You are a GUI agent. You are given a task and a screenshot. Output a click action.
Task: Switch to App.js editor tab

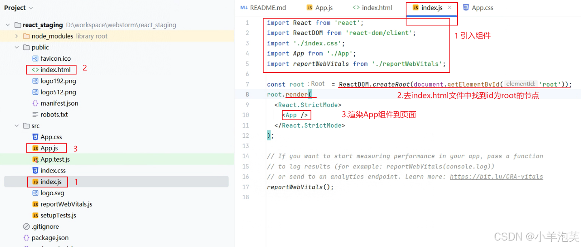[320, 8]
